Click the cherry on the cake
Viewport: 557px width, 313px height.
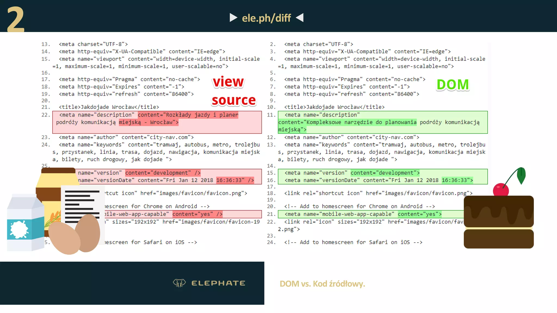pyautogui.click(x=501, y=189)
